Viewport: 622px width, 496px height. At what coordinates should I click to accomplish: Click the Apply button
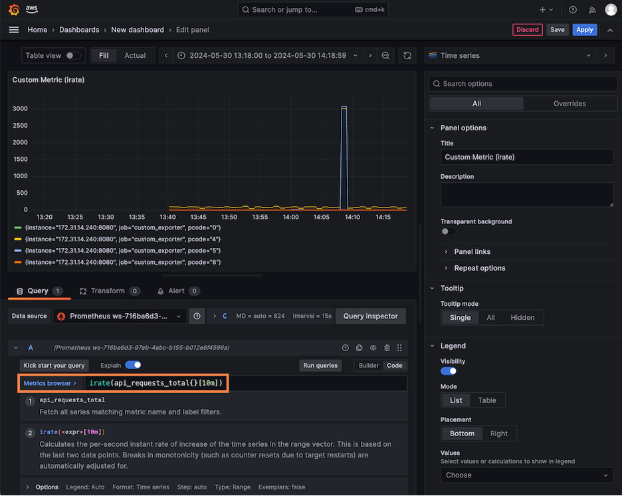pos(584,30)
